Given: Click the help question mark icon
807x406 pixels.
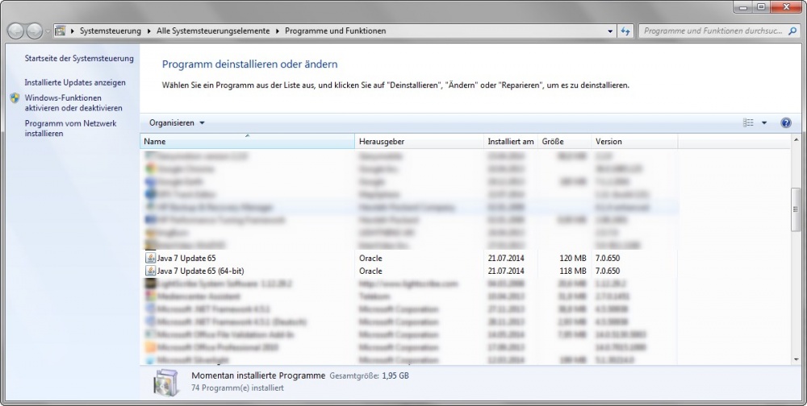Looking at the screenshot, I should click(x=785, y=123).
